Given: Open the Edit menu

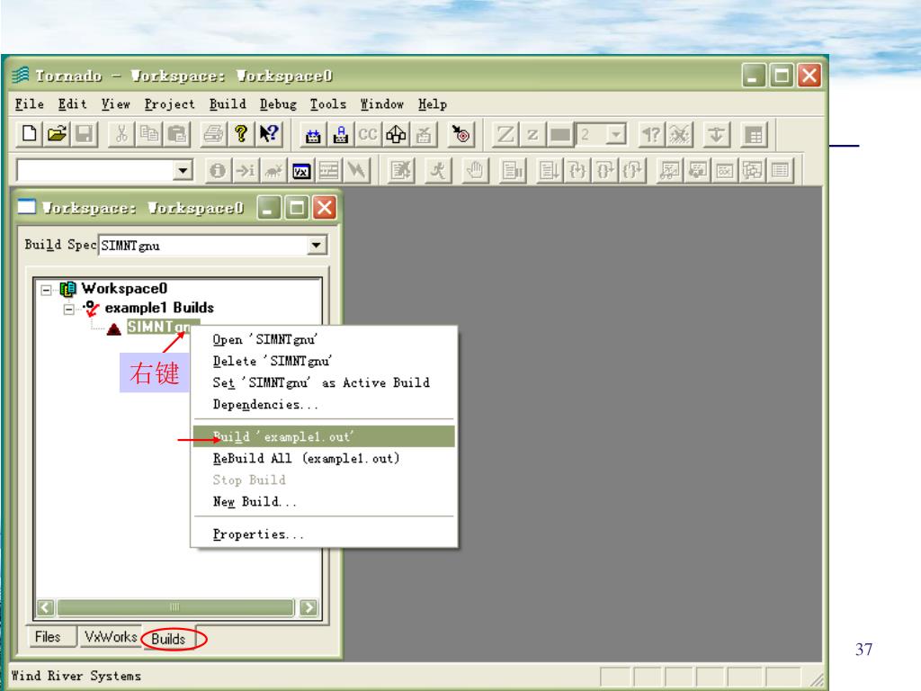Looking at the screenshot, I should (72, 104).
